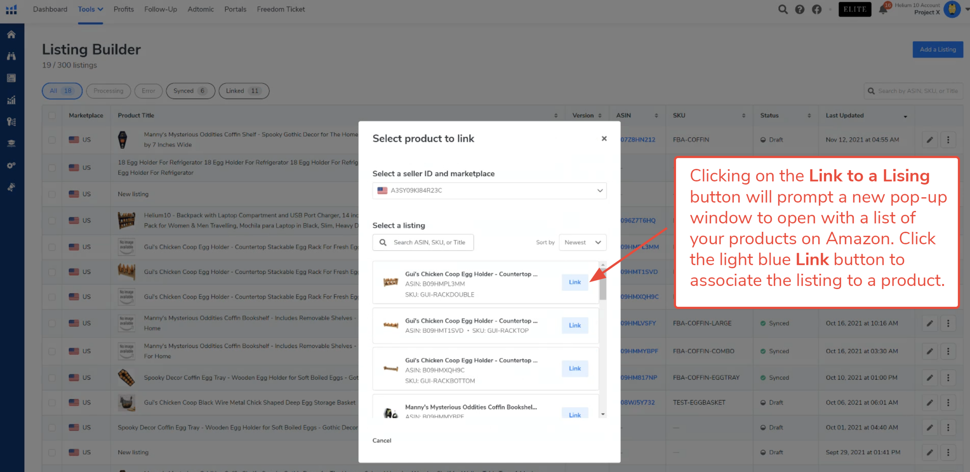Edit the FBA-COFFIN listing with pencil icon
Image resolution: width=970 pixels, height=472 pixels.
[930, 140]
